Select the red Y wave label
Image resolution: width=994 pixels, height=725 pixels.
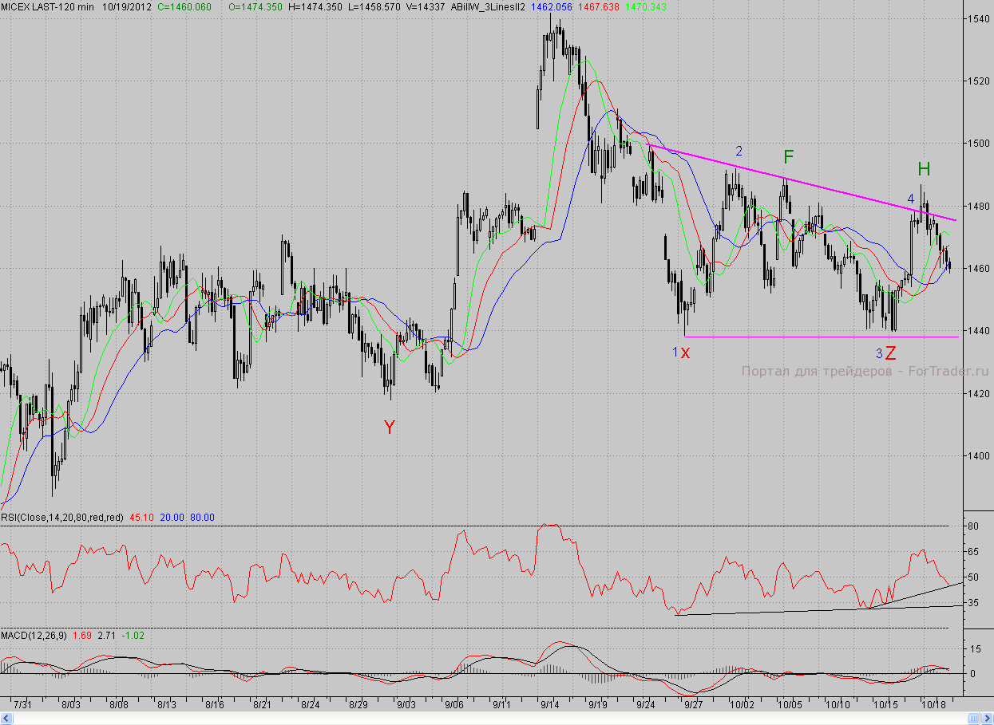(x=389, y=428)
